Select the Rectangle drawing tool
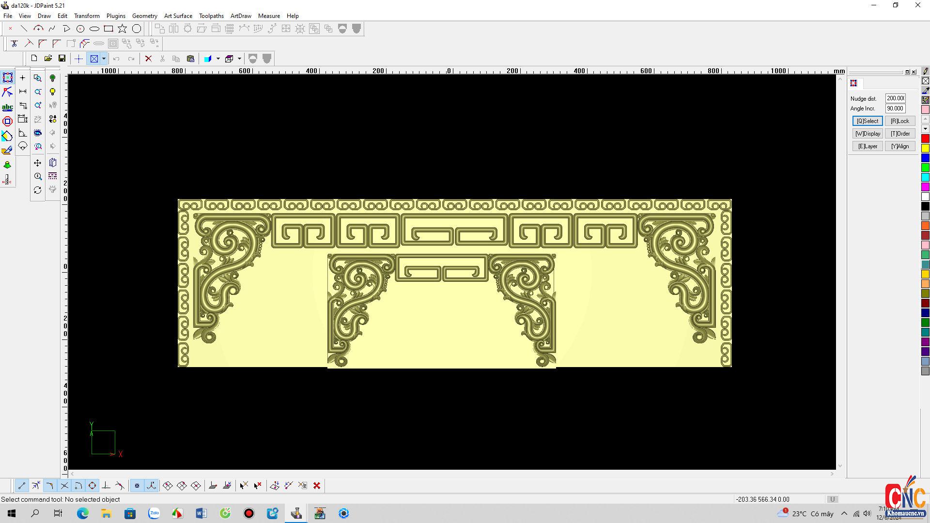Screen dimensions: 930x523 coord(108,29)
